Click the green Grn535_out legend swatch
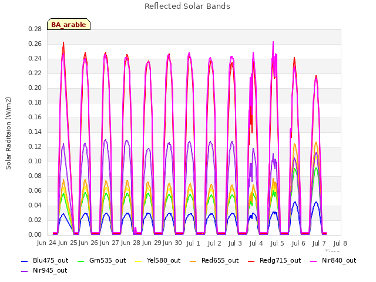The width and height of the screenshot is (376, 282). [x=81, y=261]
